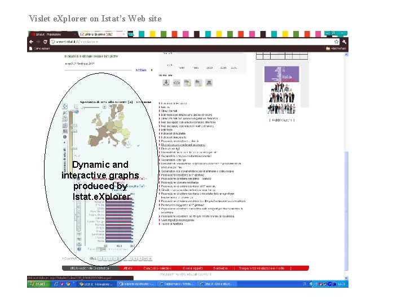Screen dimensions: 406x304
Task: Select Concorsi e selezioni footer item
Action: 157,269
